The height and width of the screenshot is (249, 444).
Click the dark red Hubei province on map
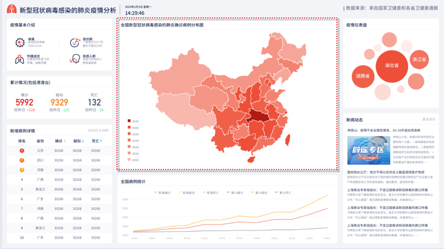(257, 116)
